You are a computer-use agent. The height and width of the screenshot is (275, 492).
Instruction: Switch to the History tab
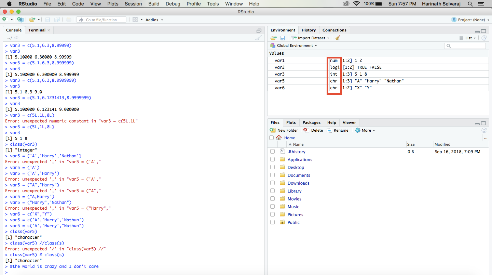click(309, 30)
